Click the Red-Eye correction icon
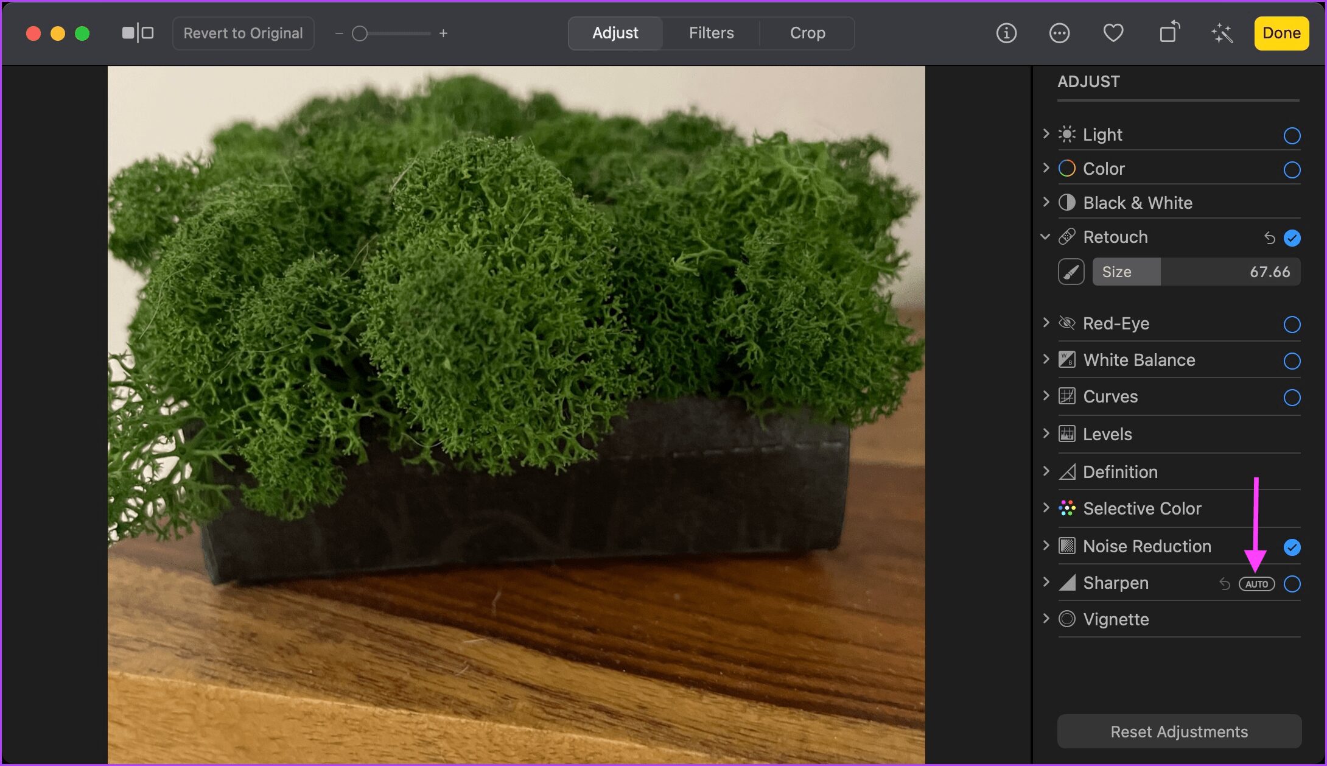 (1067, 323)
